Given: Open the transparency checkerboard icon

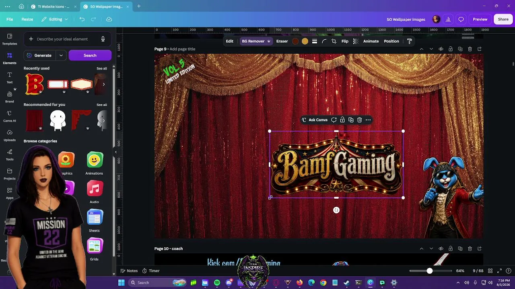Looking at the screenshot, I should [x=356, y=41].
